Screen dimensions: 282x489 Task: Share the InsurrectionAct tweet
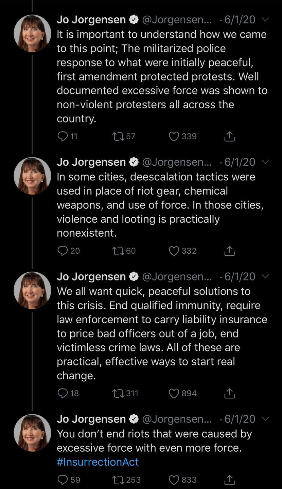(230, 480)
